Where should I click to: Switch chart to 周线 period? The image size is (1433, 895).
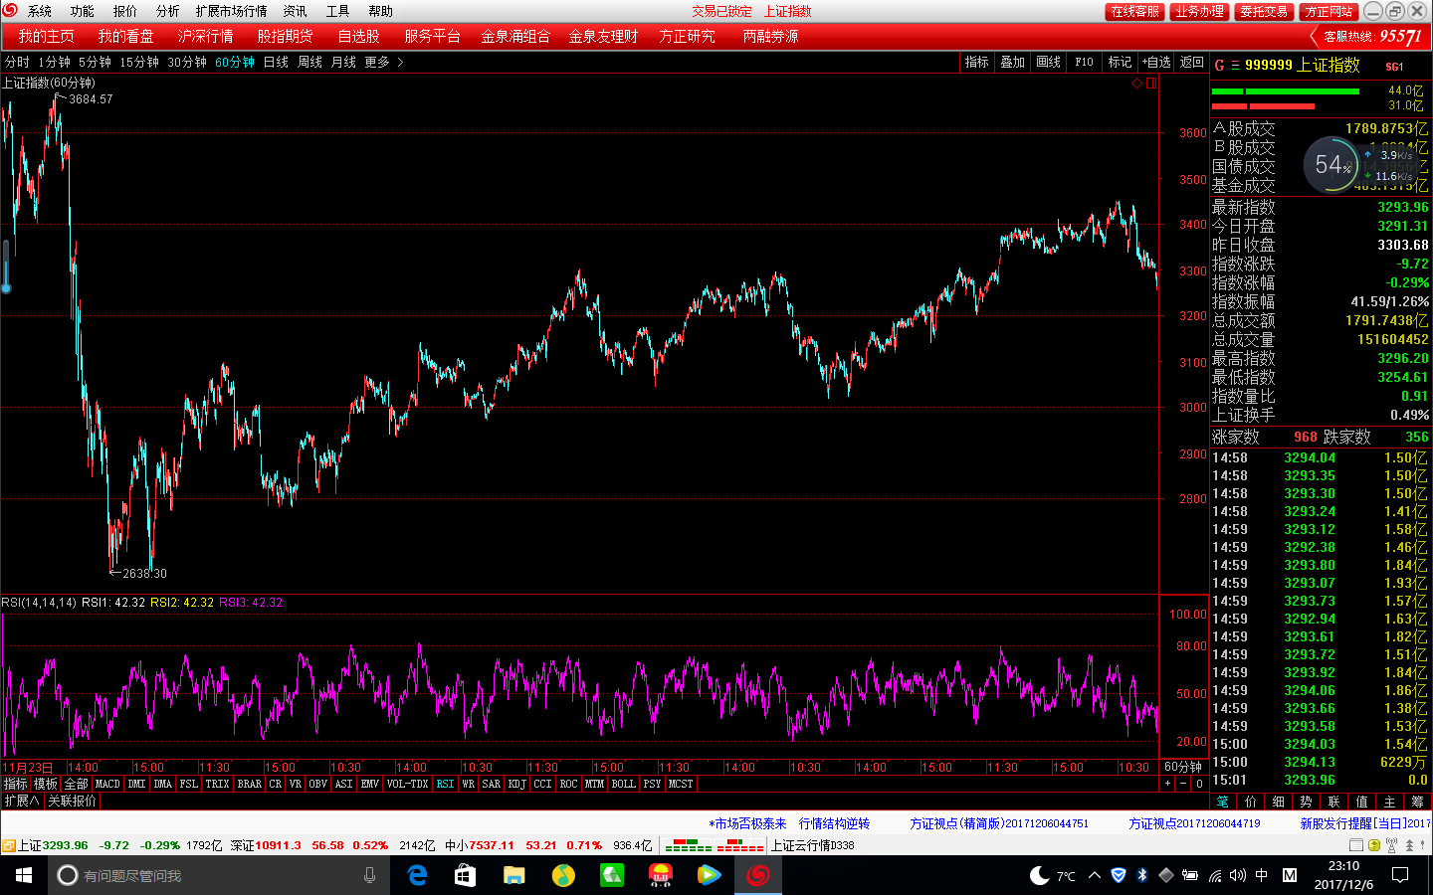(309, 62)
